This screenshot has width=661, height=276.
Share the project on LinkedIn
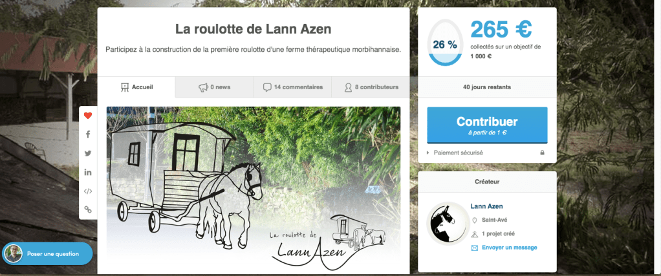pos(88,173)
